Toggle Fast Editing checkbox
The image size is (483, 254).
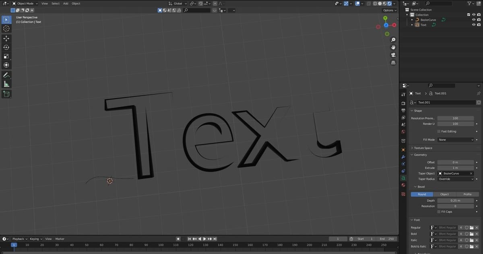click(x=439, y=131)
